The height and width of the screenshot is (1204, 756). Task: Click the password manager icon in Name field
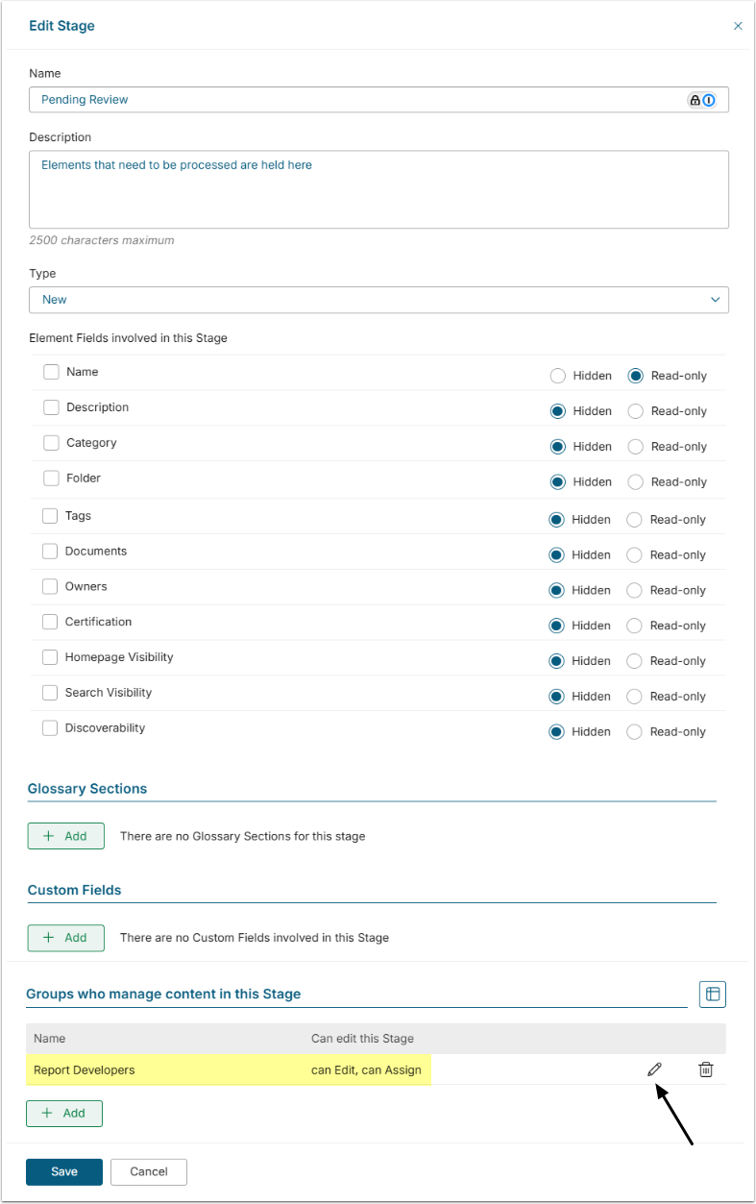pos(702,100)
